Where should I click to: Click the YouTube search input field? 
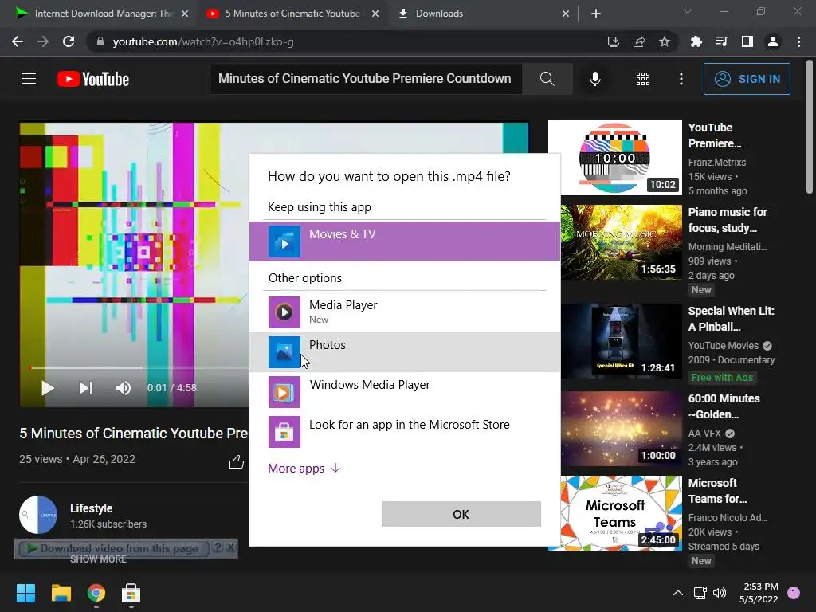coord(366,79)
